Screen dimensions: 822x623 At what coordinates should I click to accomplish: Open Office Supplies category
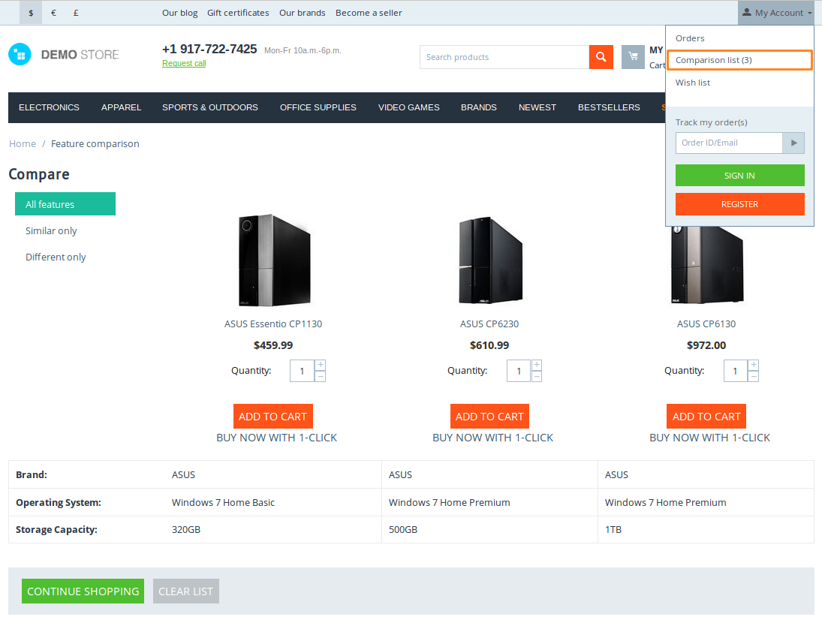(318, 107)
